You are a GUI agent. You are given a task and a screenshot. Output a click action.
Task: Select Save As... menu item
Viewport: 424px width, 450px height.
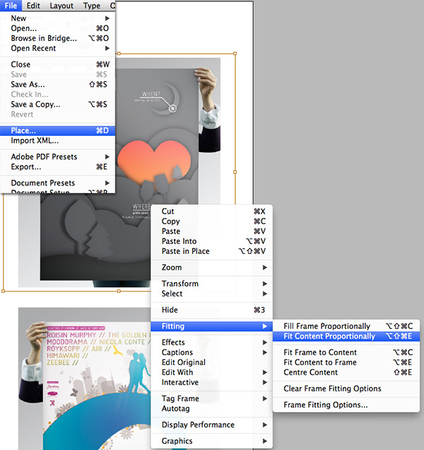(58, 84)
